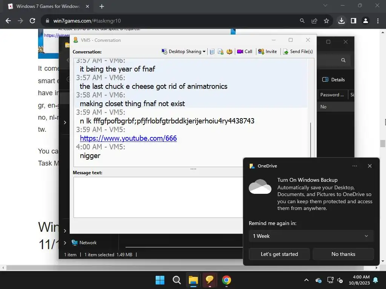Expand the Network tree item
Screen dimensions: 386x289
[65, 243]
